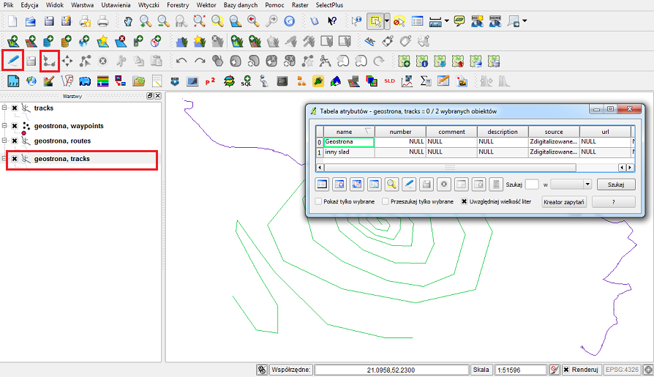
Task: Click the Undo arrow icon
Action: 181,61
